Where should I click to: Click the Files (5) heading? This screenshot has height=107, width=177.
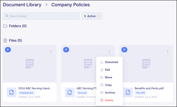16,40
